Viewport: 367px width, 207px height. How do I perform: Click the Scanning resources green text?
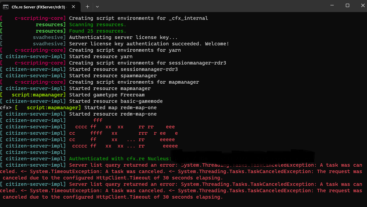pyautogui.click(x=97, y=24)
